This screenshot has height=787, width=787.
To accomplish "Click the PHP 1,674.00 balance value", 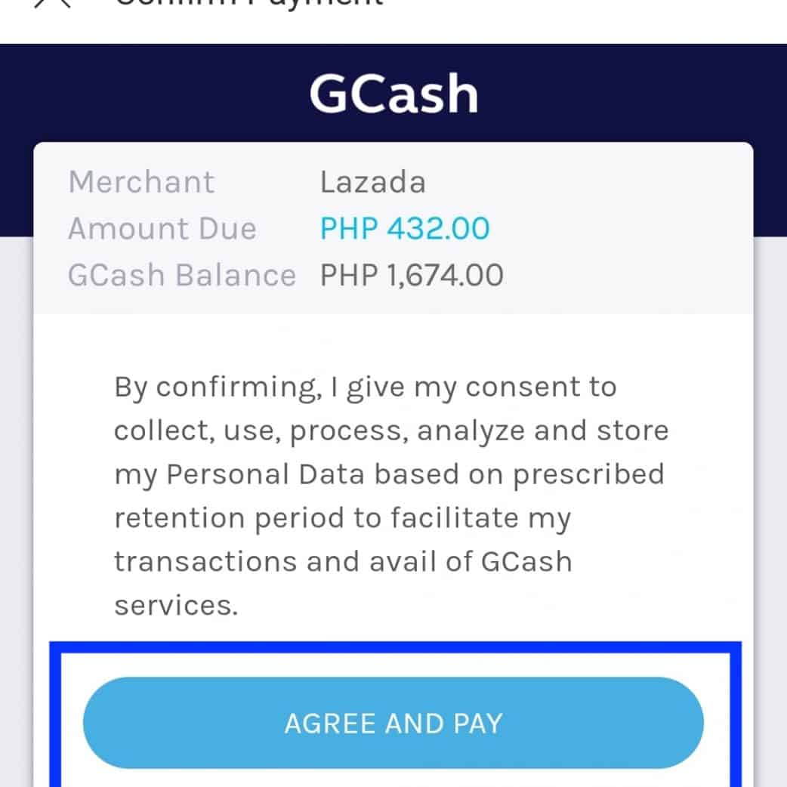I will pos(412,275).
